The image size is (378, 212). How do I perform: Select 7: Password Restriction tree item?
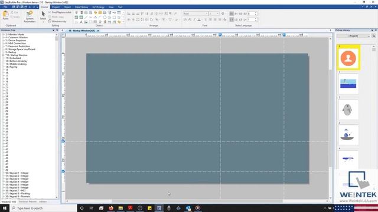point(18,47)
